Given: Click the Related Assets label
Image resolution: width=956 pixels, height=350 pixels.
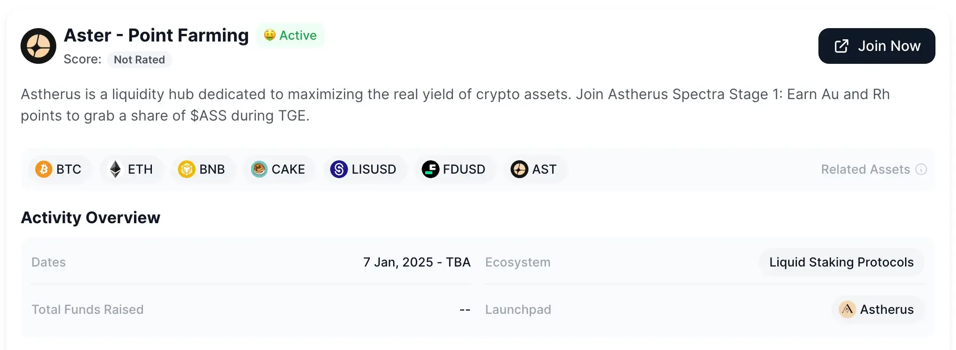Looking at the screenshot, I should tap(865, 169).
